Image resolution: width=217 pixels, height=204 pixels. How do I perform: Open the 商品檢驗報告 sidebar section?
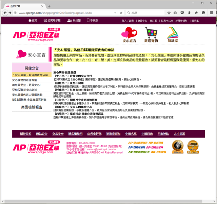(x=32, y=107)
